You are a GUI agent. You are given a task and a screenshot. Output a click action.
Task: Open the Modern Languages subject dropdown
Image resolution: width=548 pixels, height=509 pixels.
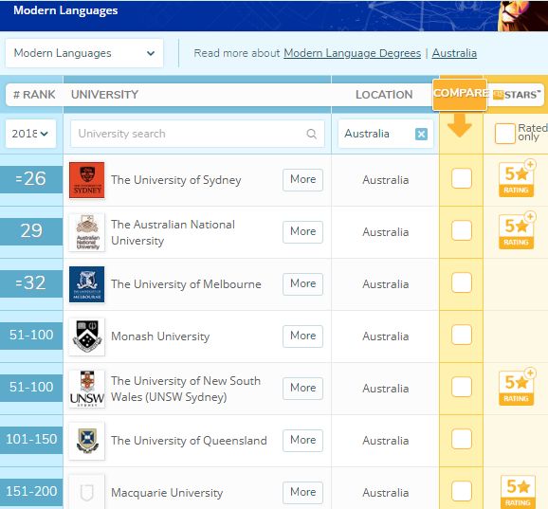coord(84,53)
